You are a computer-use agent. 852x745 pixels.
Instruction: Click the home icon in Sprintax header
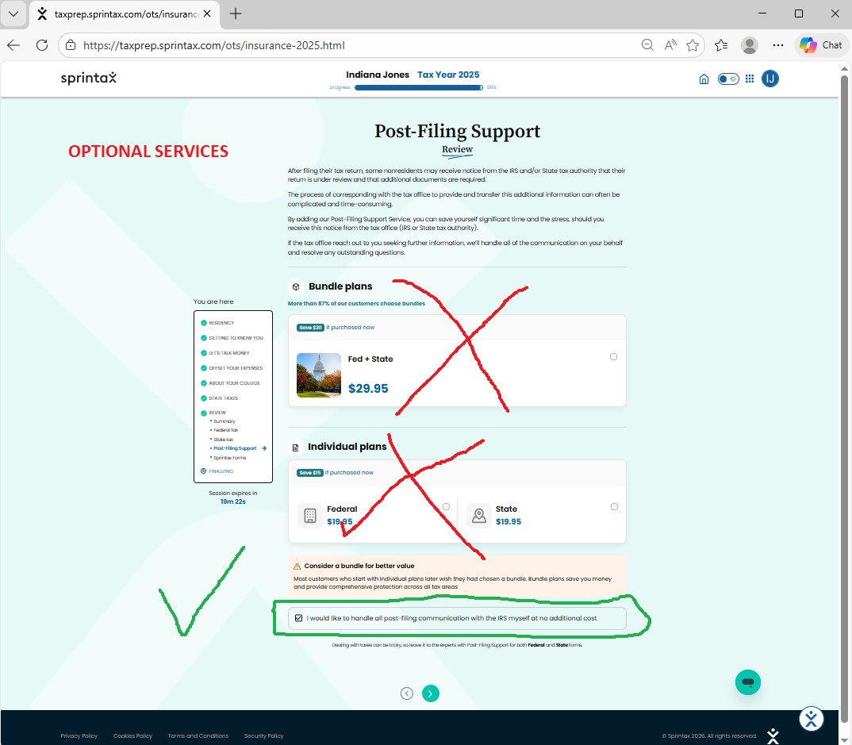(704, 79)
